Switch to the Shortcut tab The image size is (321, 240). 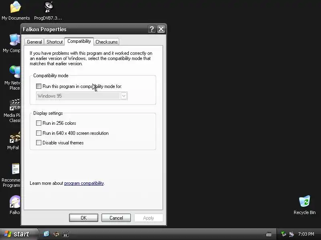coord(55,42)
